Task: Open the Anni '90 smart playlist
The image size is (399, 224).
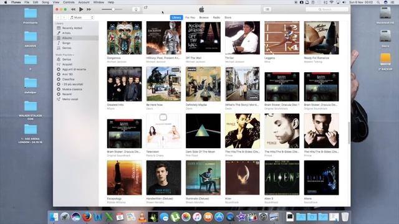Action: [76, 74]
